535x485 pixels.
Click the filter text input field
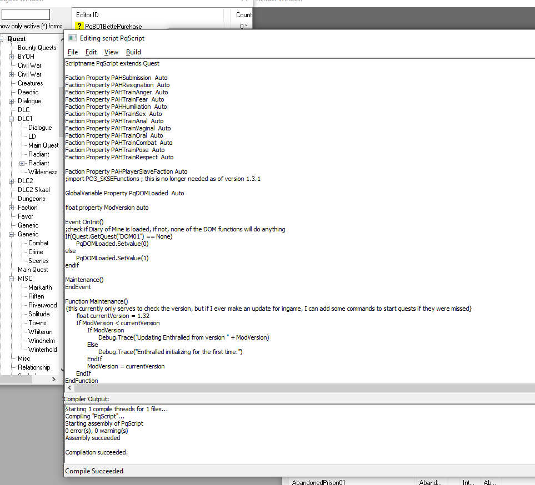pos(26,14)
